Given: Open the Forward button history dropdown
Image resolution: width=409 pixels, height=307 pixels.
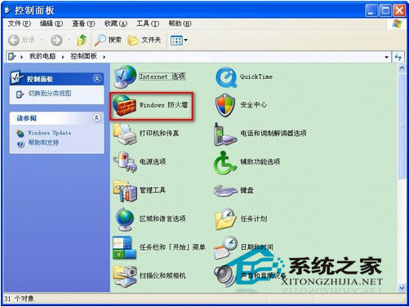Looking at the screenshot, I should coord(69,40).
